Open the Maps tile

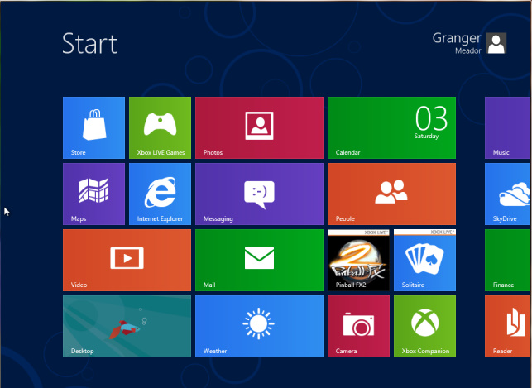tap(93, 194)
